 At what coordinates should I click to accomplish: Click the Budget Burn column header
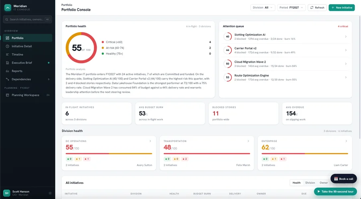(x=202, y=194)
